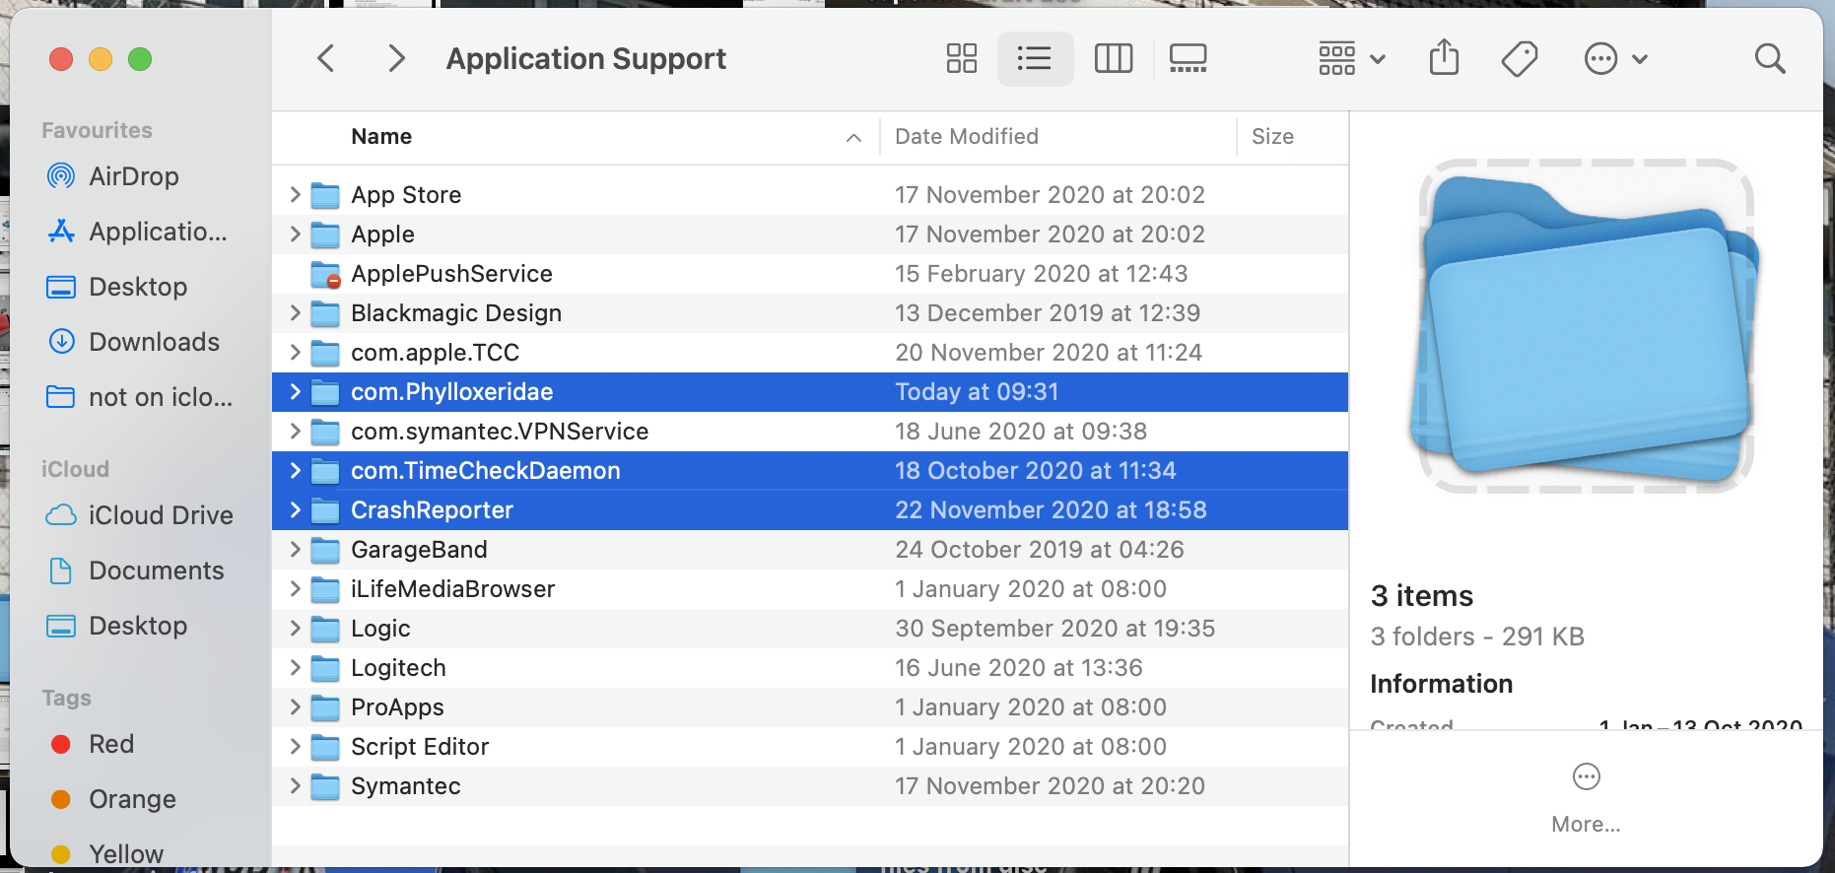The image size is (1835, 873).
Task: Open Desktop under Favourites
Action: (117, 287)
